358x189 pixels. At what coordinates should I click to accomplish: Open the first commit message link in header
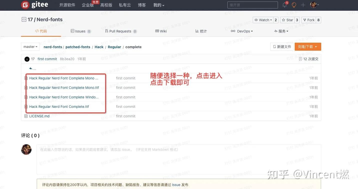click(x=47, y=59)
